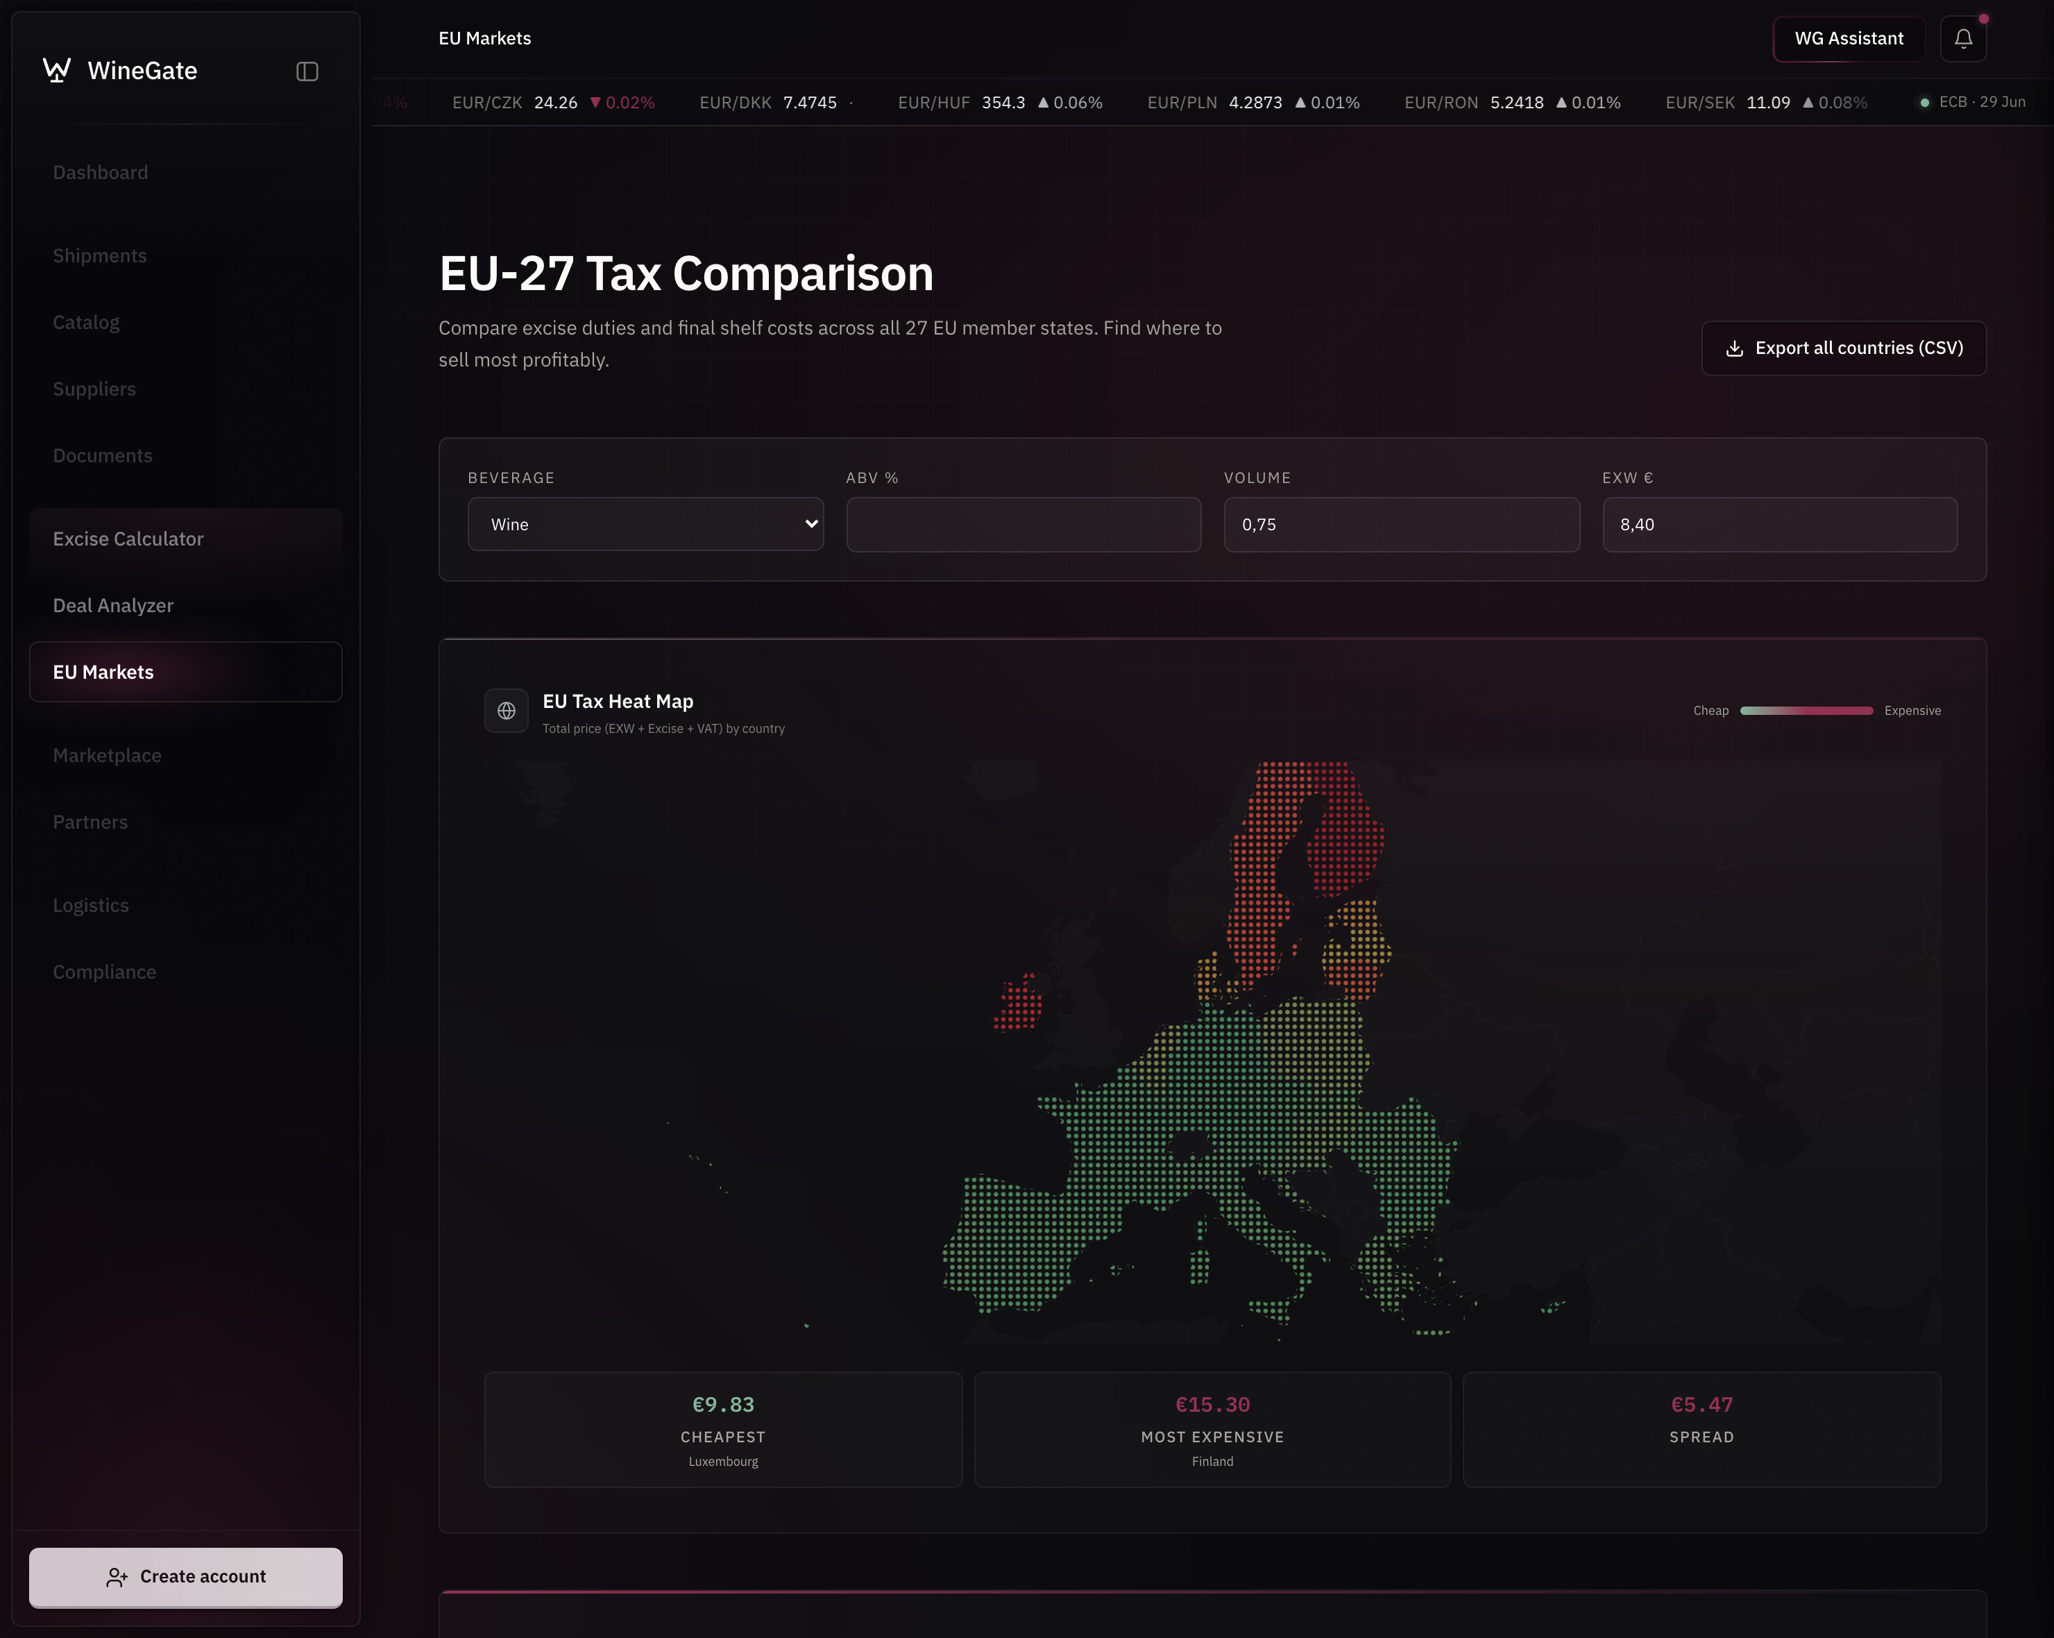Focus the ABV % input field
Image resolution: width=2054 pixels, height=1638 pixels.
coord(1024,524)
